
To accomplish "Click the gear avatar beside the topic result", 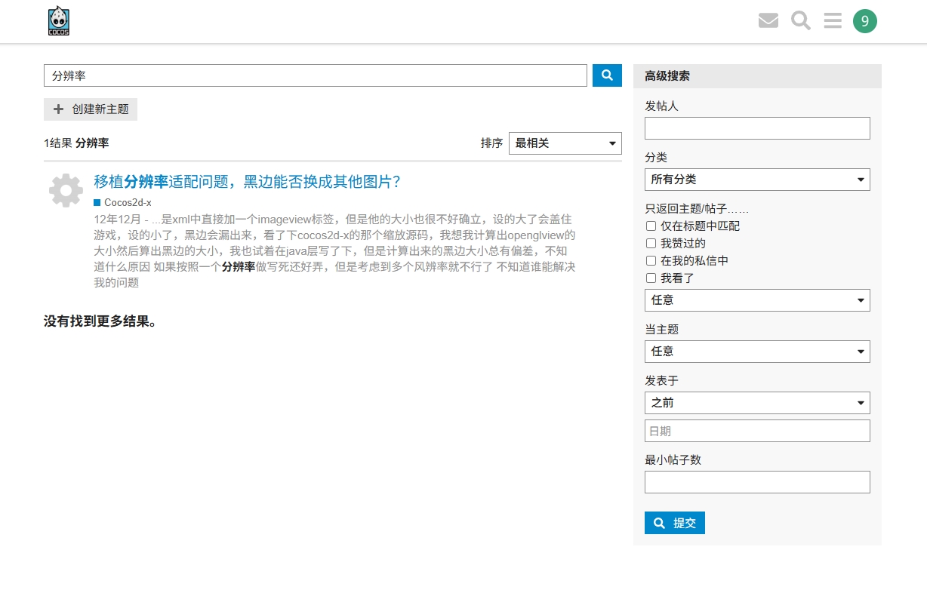I will pyautogui.click(x=66, y=190).
